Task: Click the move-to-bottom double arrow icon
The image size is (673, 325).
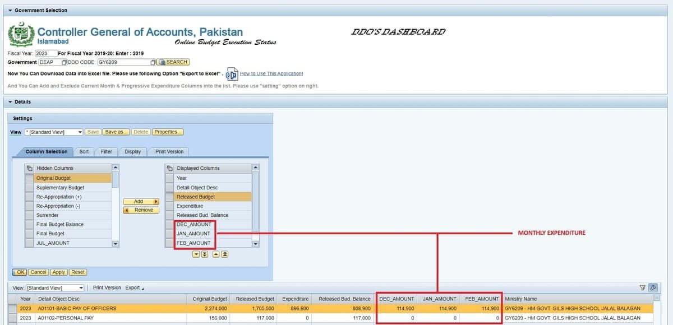Action: coord(205,254)
